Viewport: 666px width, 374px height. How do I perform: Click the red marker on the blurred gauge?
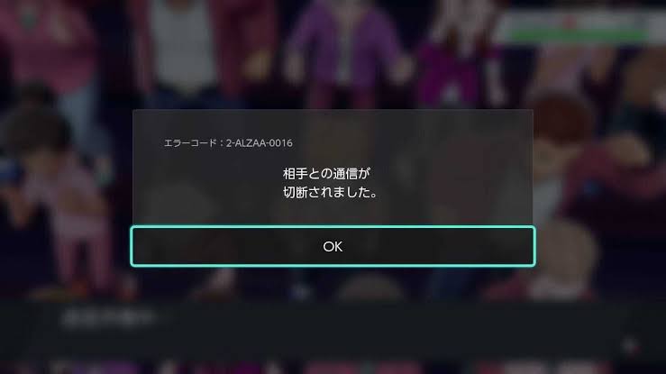(x=570, y=22)
